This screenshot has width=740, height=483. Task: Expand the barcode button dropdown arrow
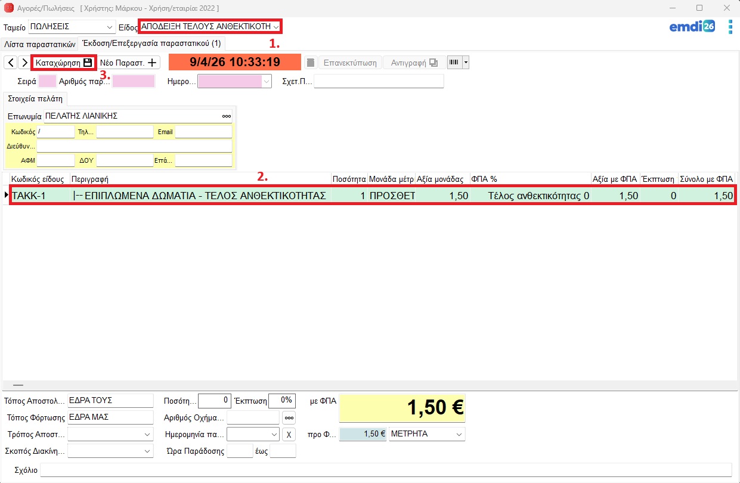pos(466,63)
